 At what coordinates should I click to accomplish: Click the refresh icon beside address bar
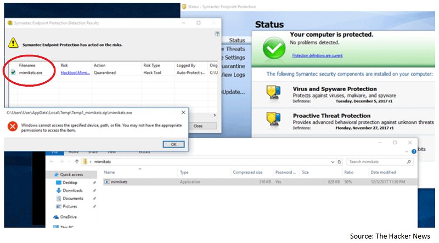339,162
